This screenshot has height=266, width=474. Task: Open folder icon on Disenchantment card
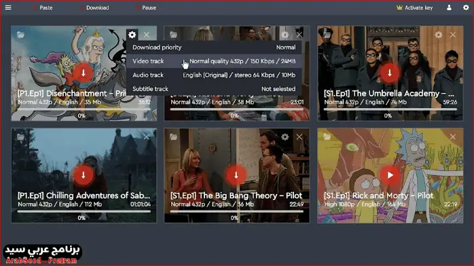click(20, 35)
